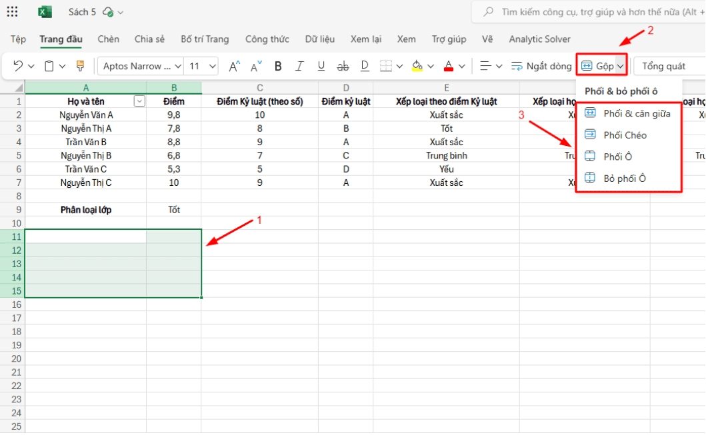Toggle italic formatting
The width and height of the screenshot is (706, 435).
pos(299,67)
